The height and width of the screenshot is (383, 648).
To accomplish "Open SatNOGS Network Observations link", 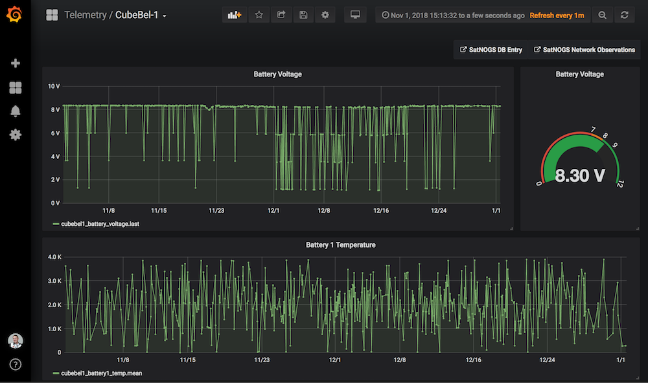I will (x=584, y=50).
